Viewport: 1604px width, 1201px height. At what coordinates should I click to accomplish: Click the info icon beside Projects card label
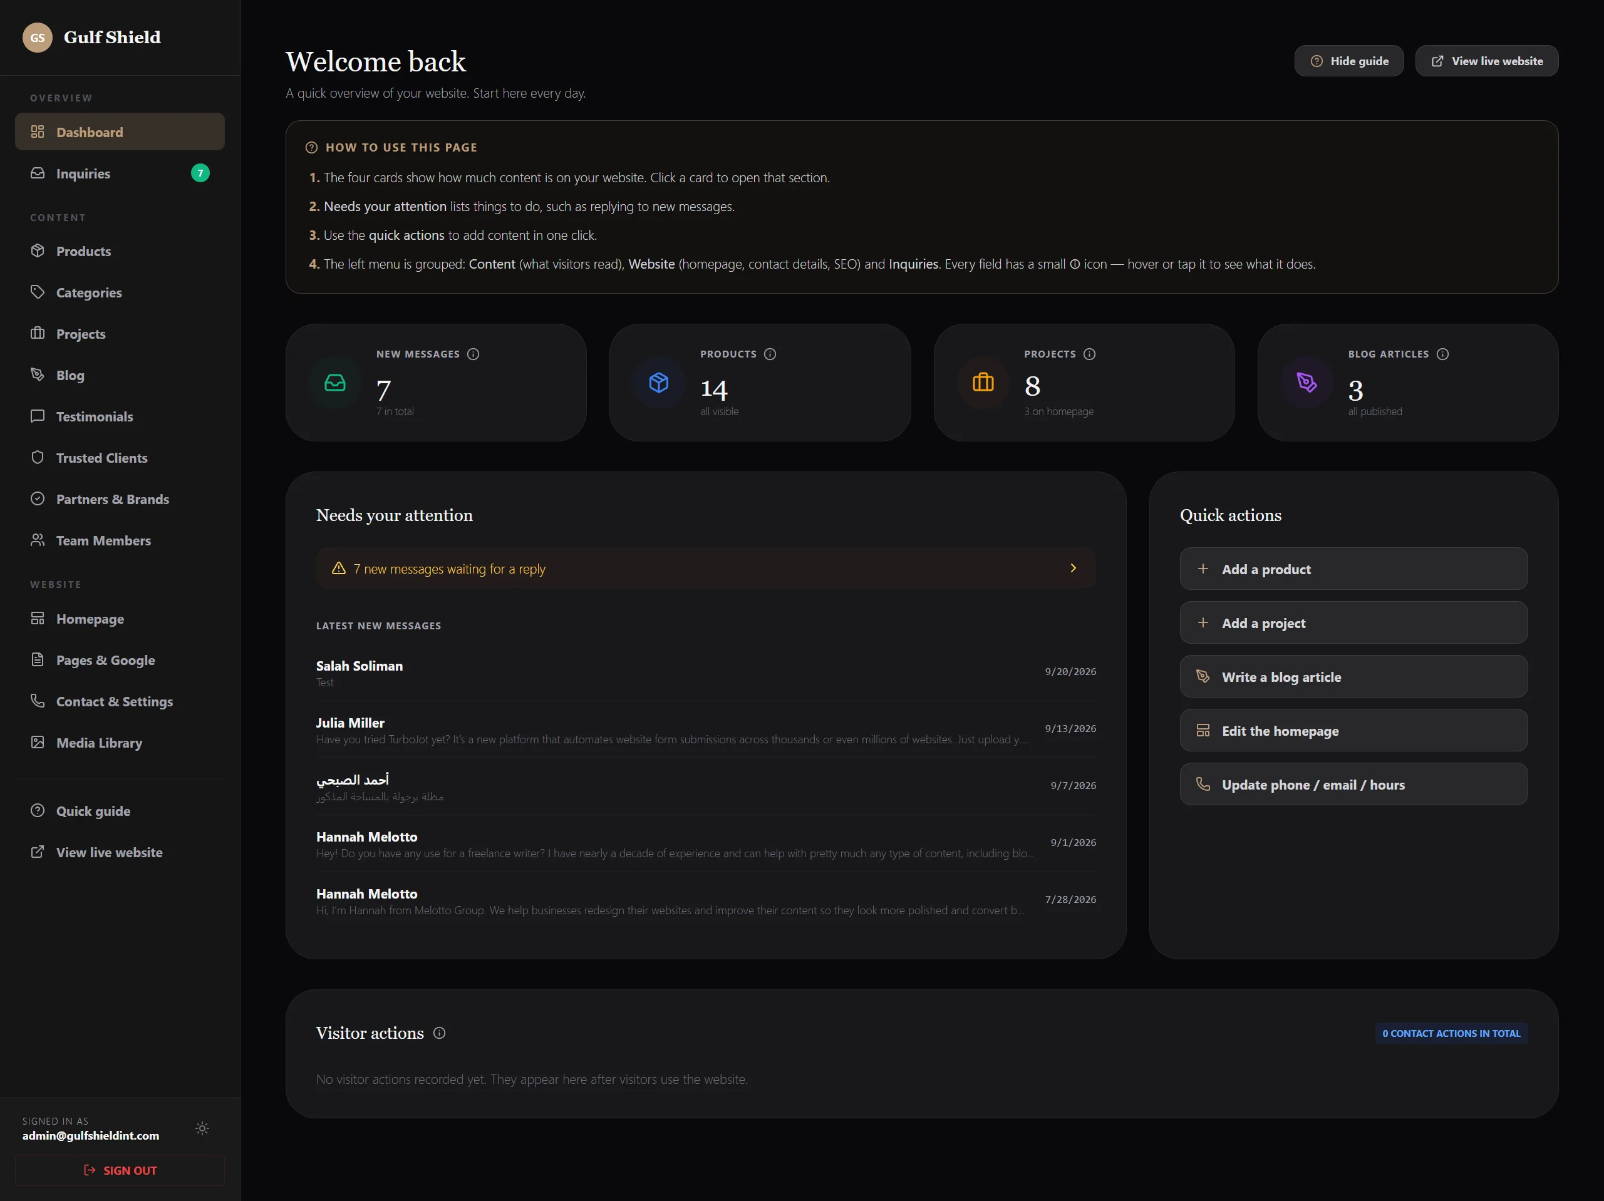tap(1089, 354)
